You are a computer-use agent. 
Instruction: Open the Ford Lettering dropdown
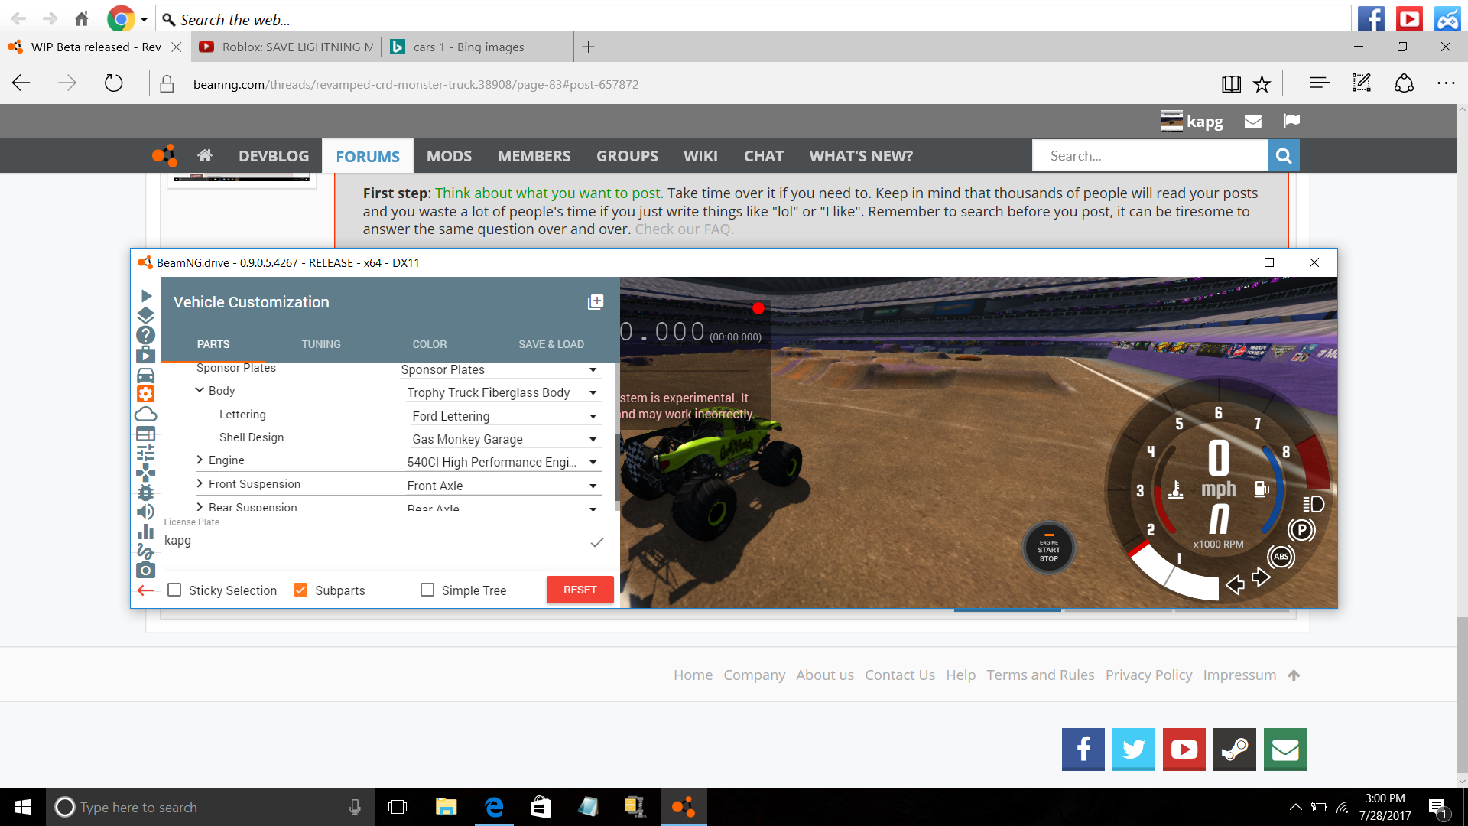(x=506, y=416)
